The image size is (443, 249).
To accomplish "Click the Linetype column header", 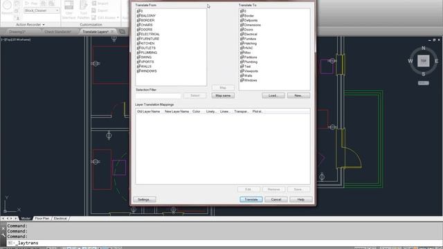I will point(211,111).
